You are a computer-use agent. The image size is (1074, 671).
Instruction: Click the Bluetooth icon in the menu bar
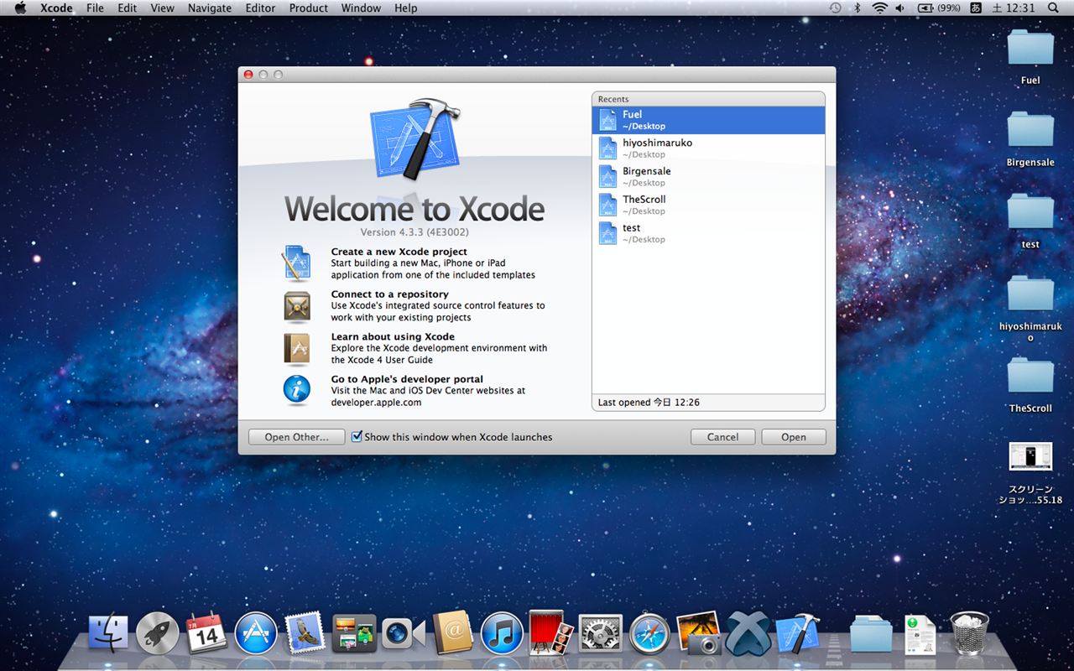(x=858, y=8)
